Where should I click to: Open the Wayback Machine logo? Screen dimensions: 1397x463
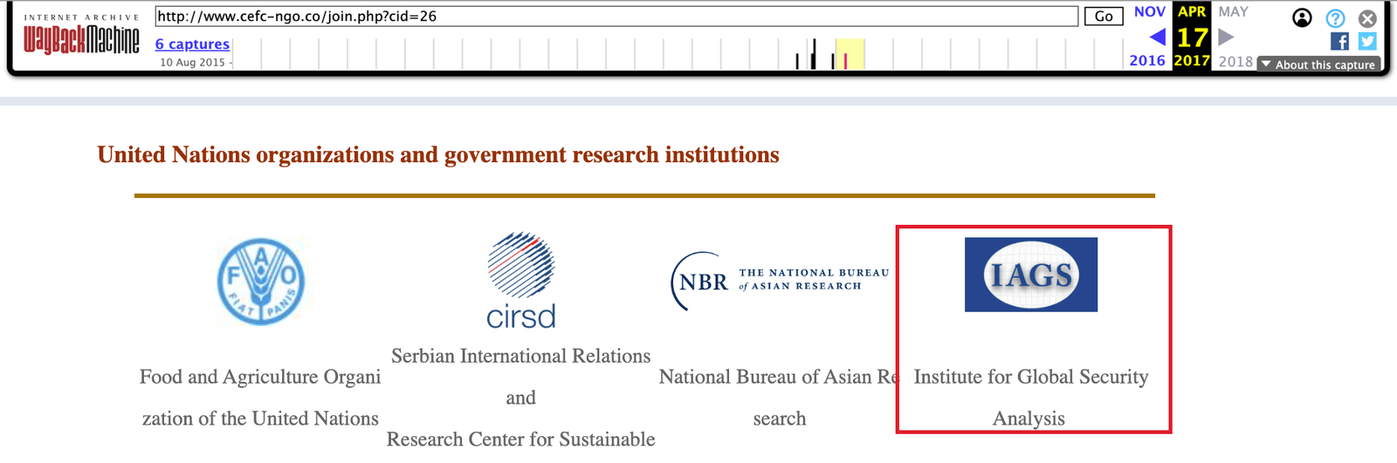tap(81, 35)
